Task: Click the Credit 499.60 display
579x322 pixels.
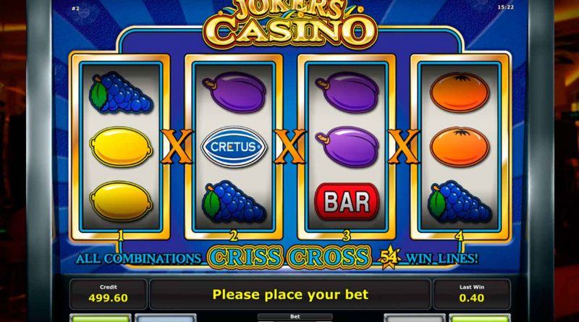Action: 108,294
